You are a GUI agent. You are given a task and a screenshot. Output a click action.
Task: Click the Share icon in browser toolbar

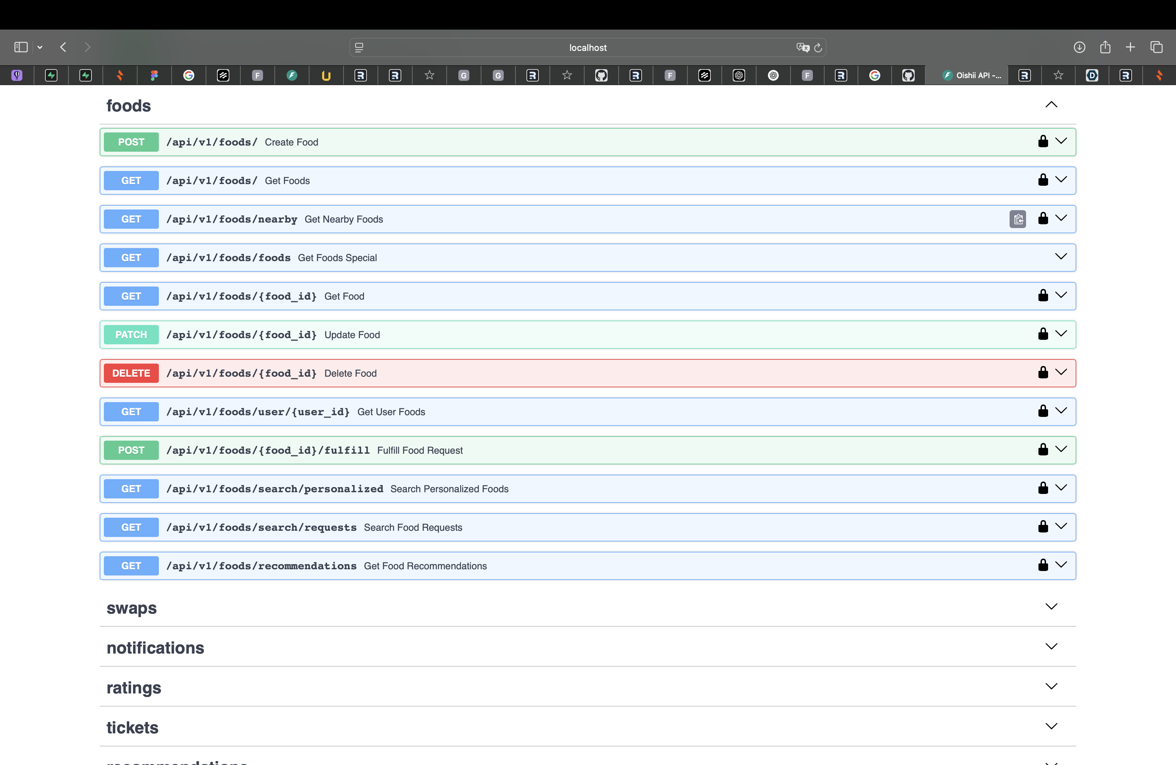(1105, 47)
